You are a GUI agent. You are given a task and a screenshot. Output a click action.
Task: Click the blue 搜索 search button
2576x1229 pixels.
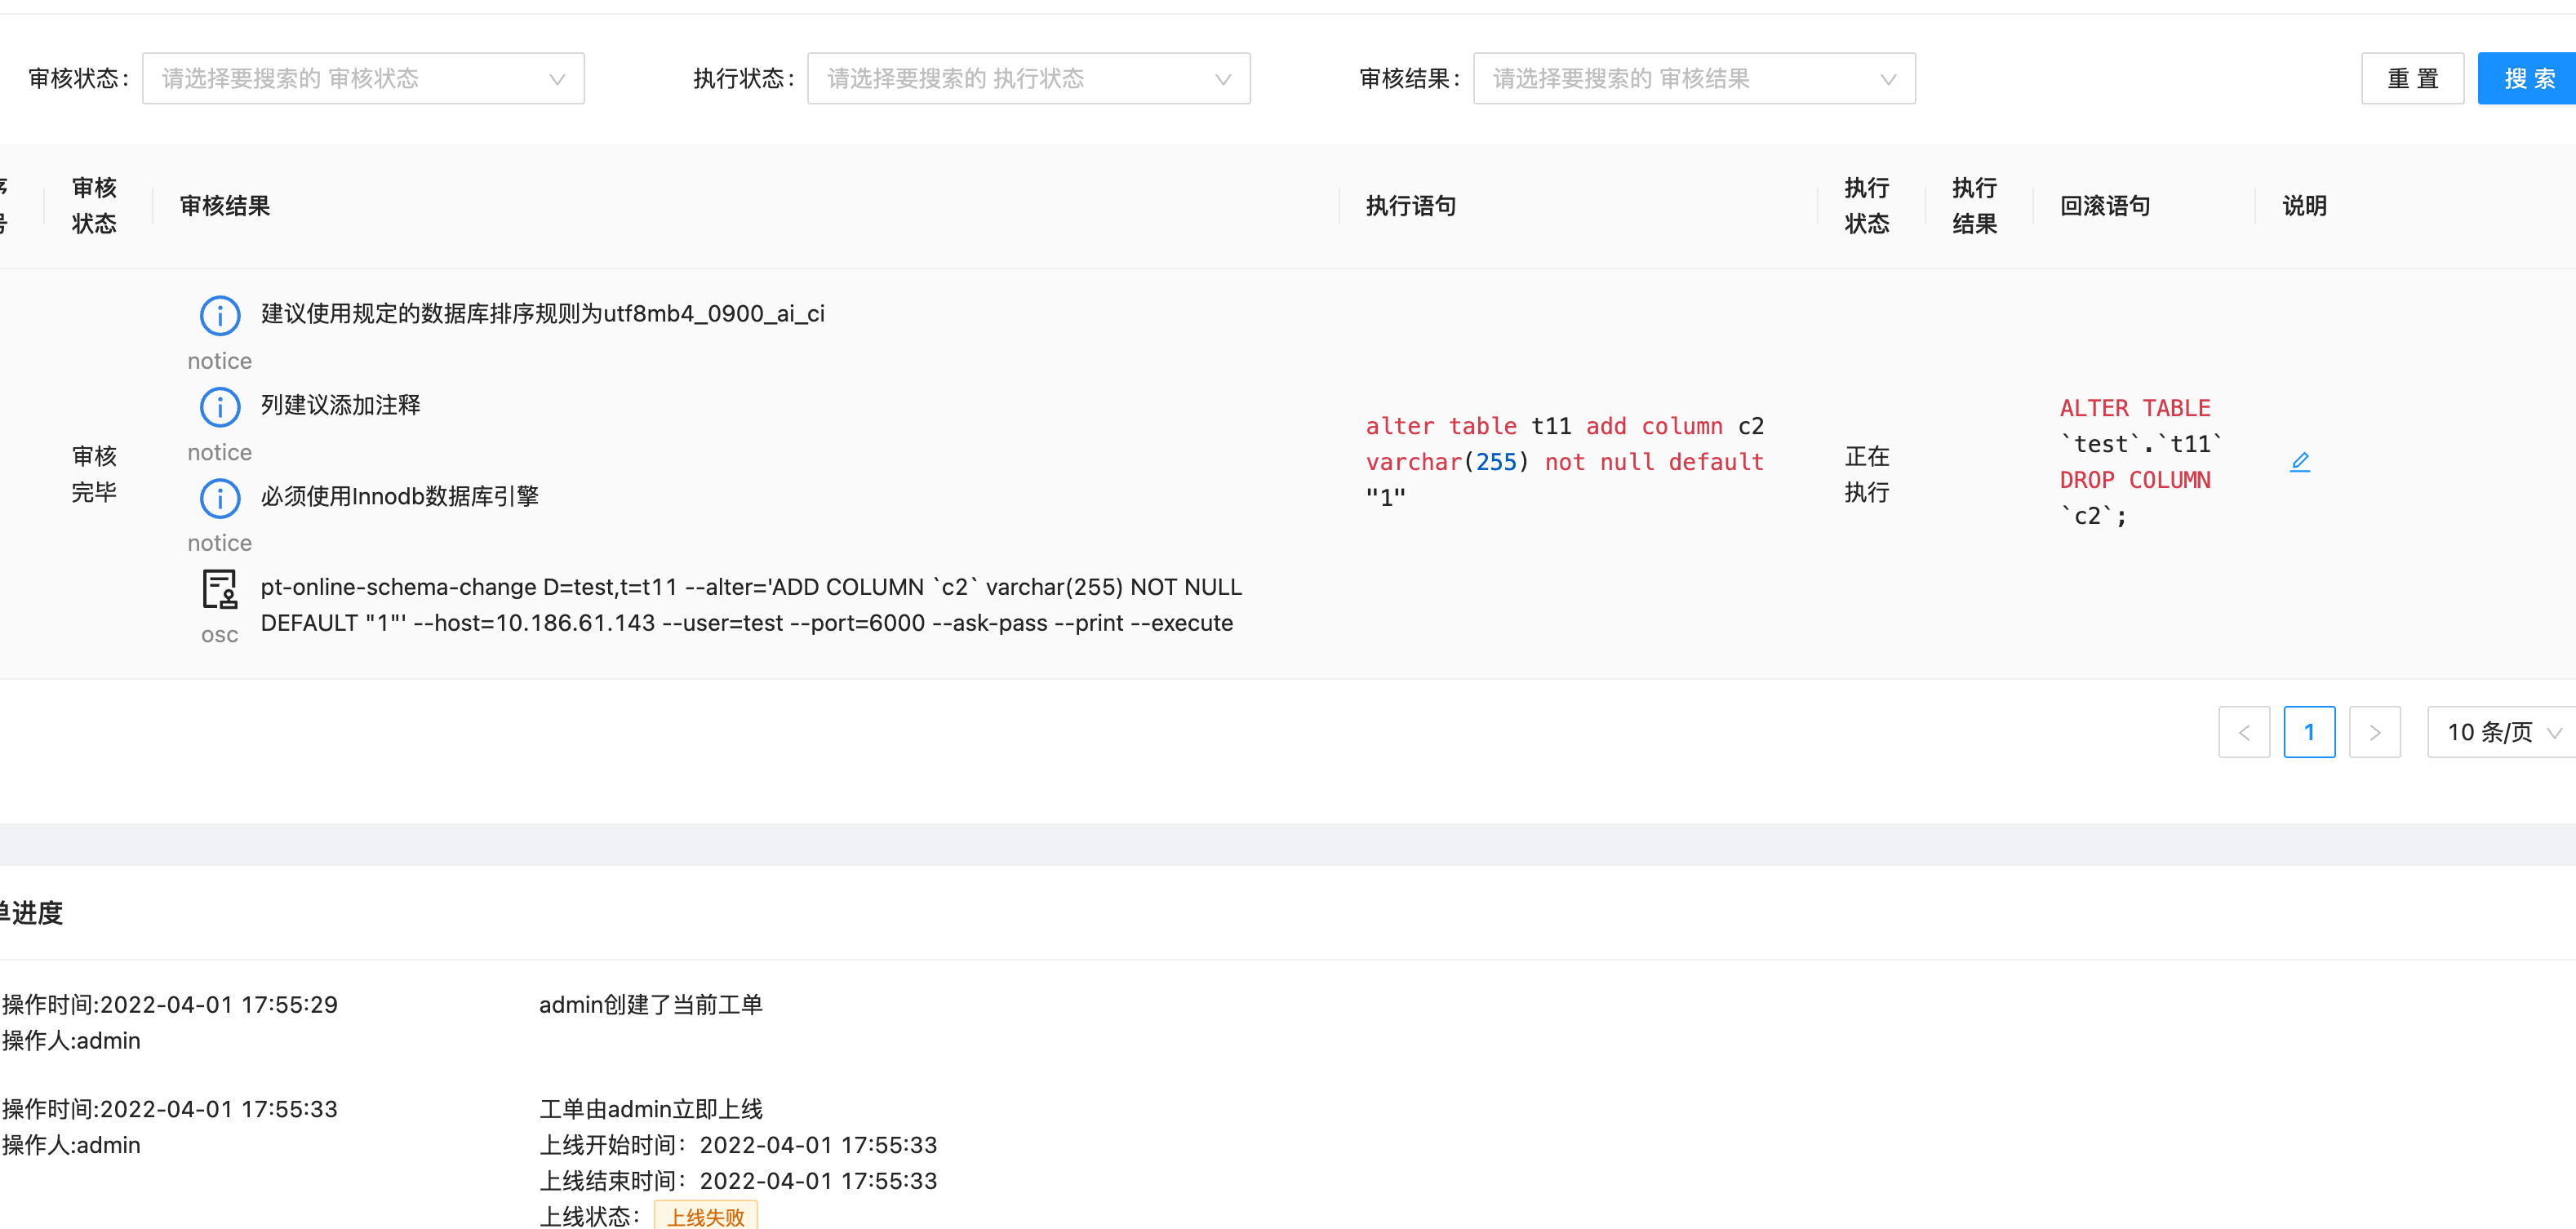[2527, 78]
